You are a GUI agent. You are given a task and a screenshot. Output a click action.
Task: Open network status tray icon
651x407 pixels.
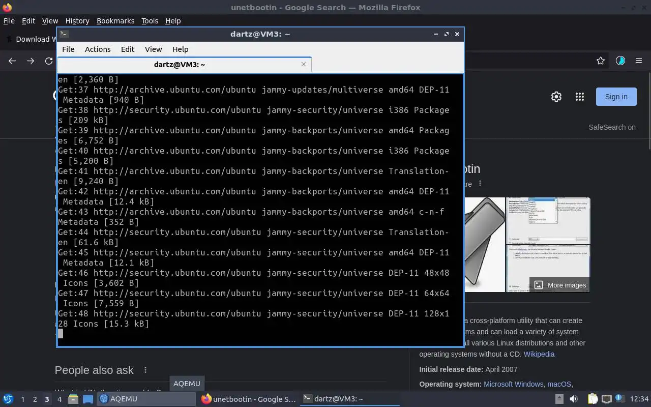[606, 399]
